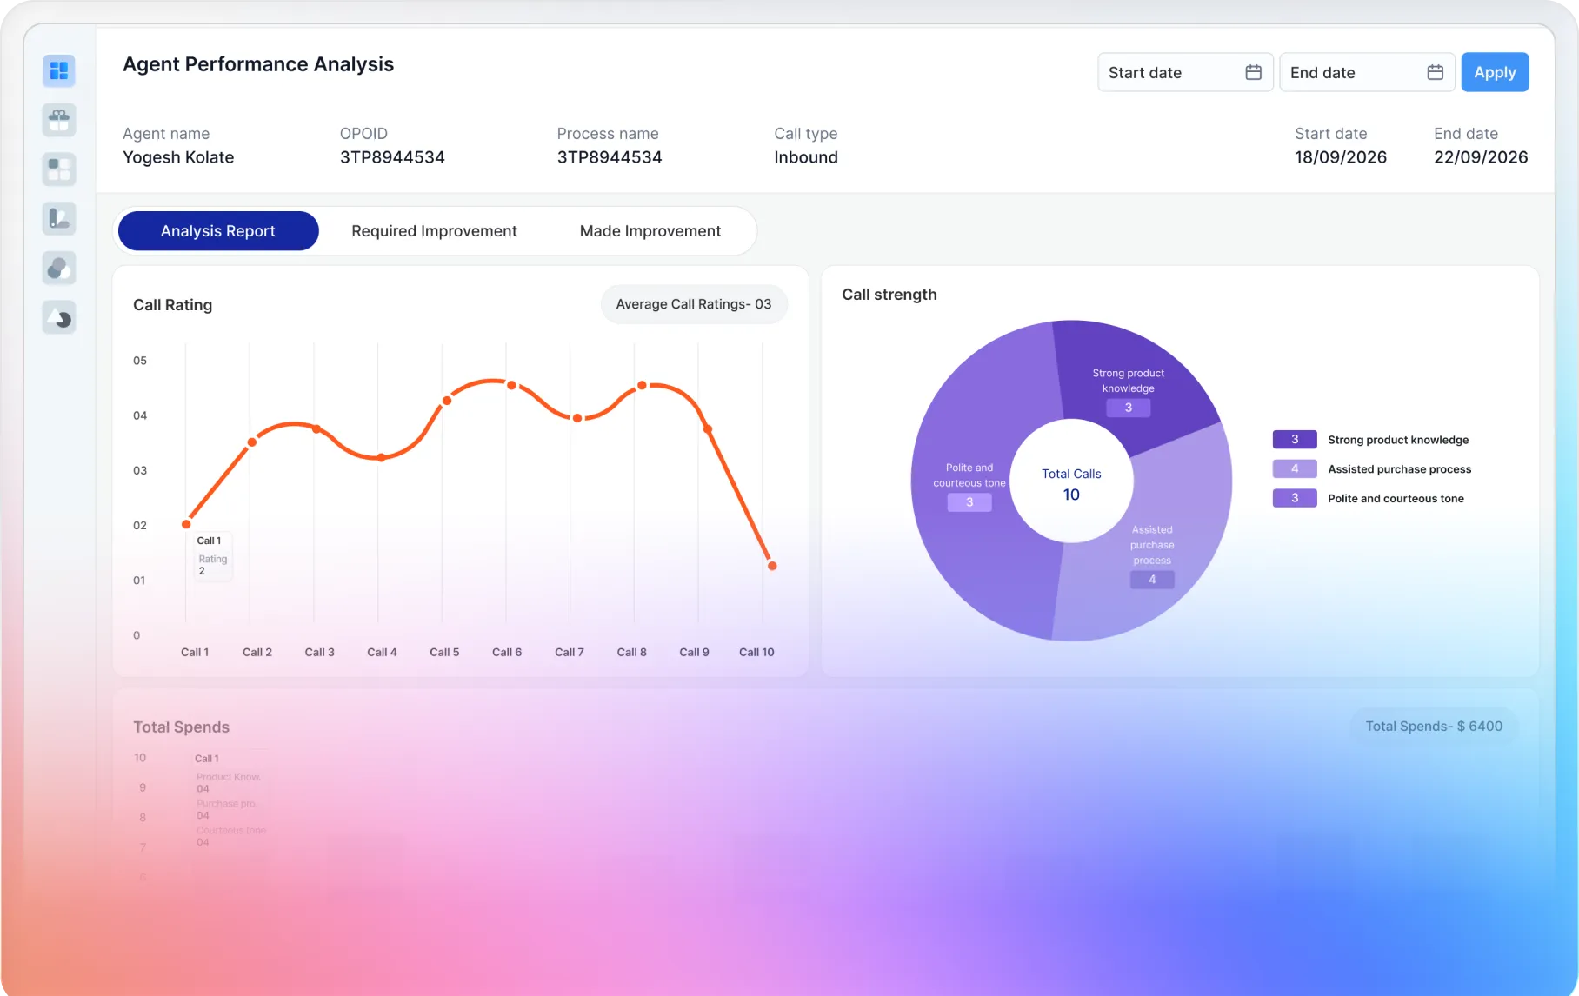Select the Call 10 data point on line
This screenshot has height=996, width=1579.
772,566
